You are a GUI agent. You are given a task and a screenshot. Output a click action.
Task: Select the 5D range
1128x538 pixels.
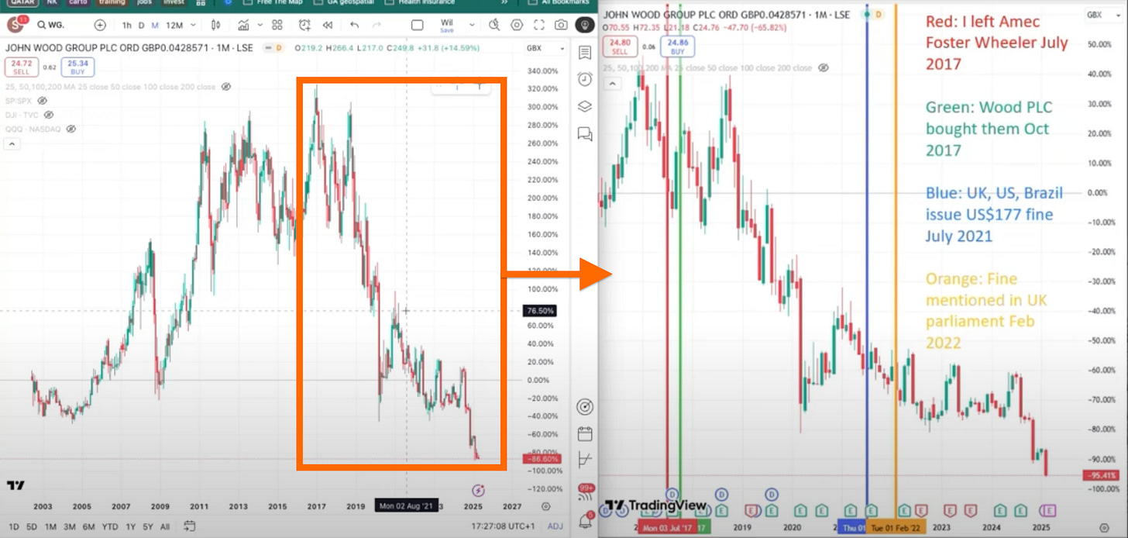[x=30, y=526]
